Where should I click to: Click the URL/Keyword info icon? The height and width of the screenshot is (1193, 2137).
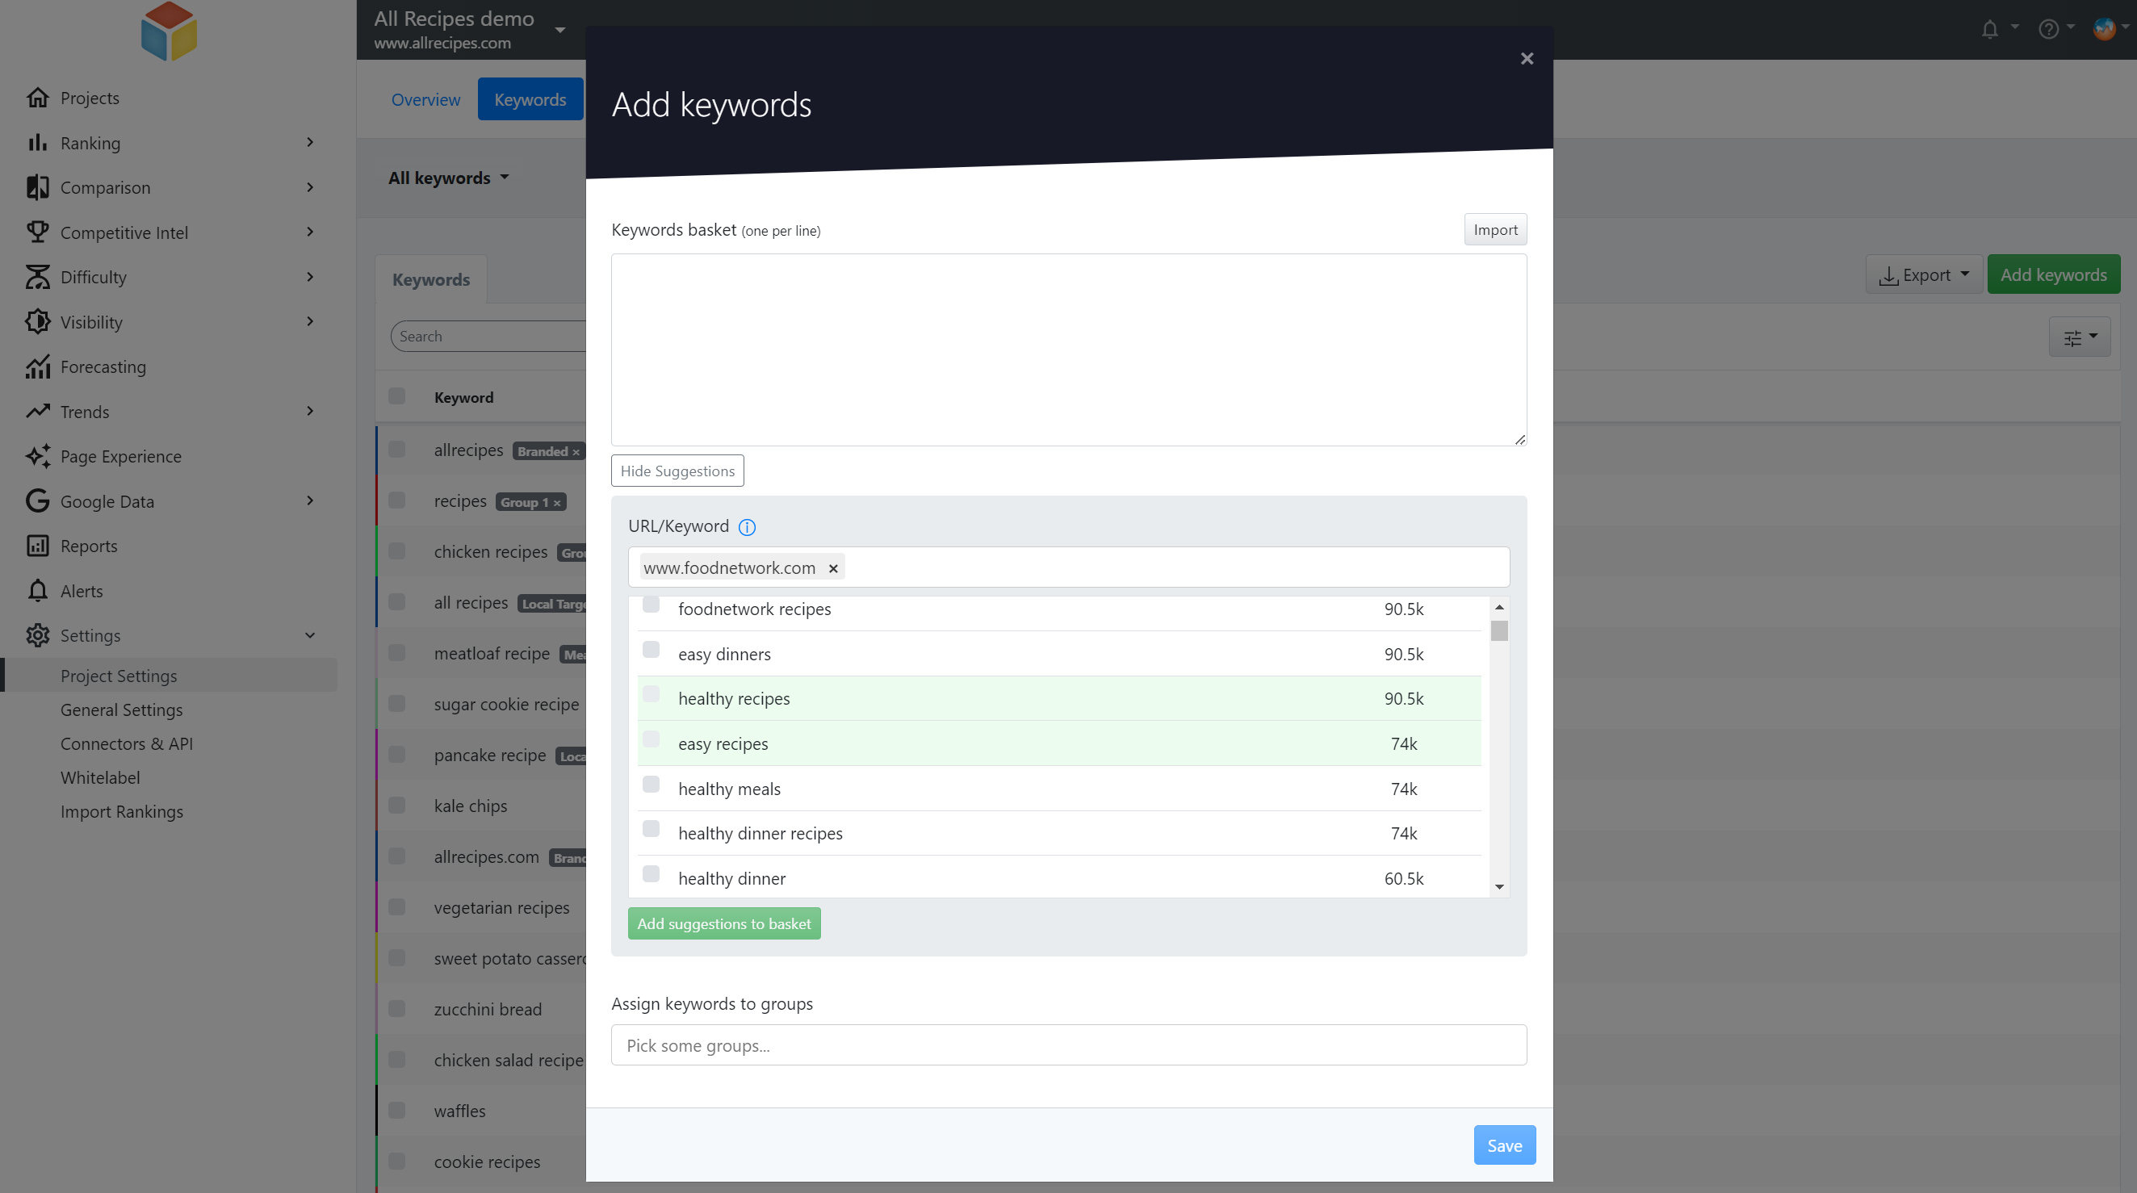coord(747,527)
